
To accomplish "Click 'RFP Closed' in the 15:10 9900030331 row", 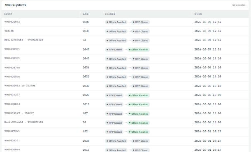I will tap(141, 59).
